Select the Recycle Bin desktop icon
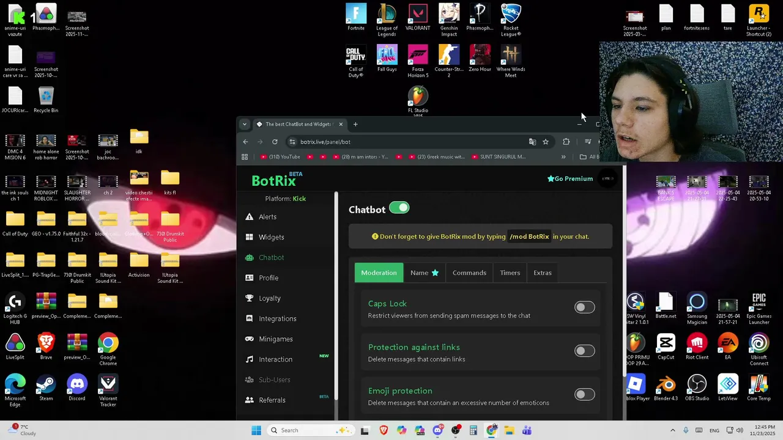Viewport: 783px width, 440px height. (x=46, y=100)
